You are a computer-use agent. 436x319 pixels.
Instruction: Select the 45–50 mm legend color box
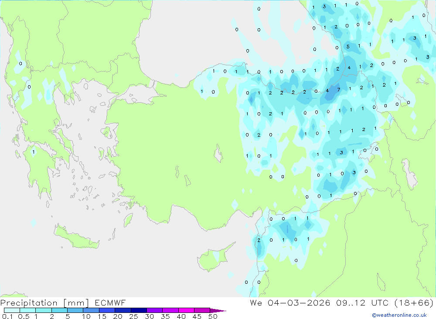[x=202, y=310]
